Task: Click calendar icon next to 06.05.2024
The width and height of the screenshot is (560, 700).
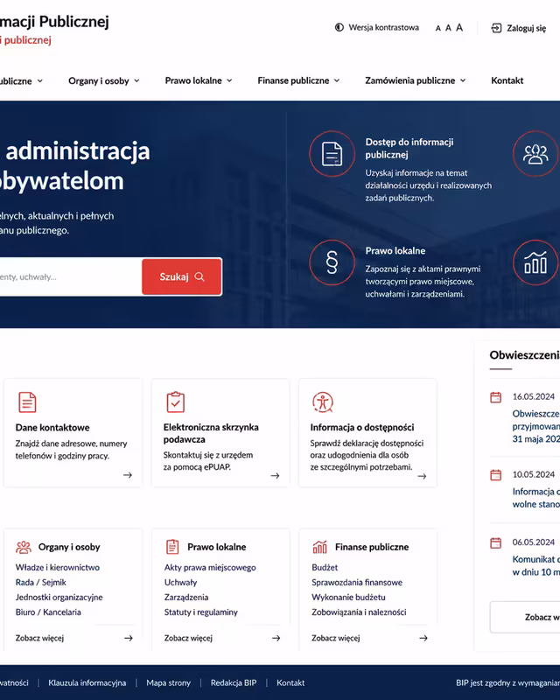Action: (x=496, y=542)
